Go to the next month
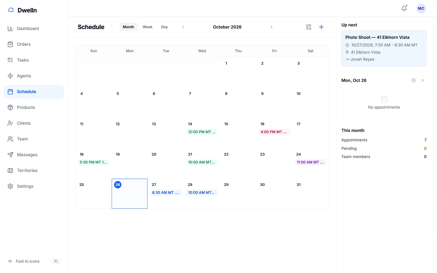 pyautogui.click(x=271, y=27)
